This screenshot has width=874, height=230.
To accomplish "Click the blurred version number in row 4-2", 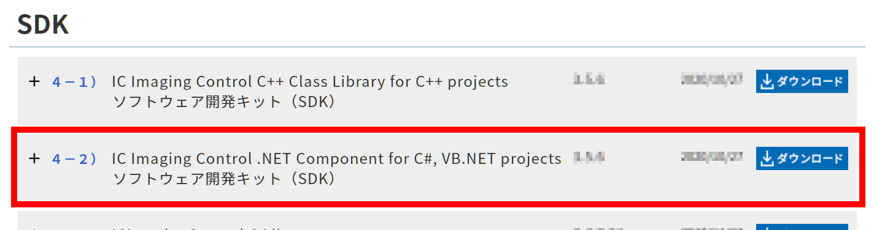I will pyautogui.click(x=589, y=157).
